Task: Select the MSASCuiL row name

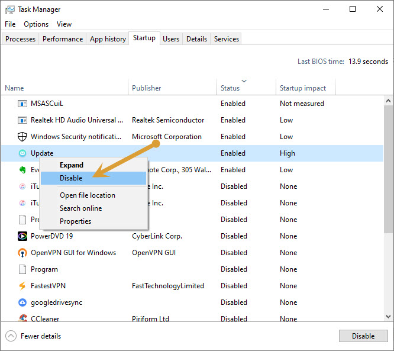Action: [x=47, y=104]
